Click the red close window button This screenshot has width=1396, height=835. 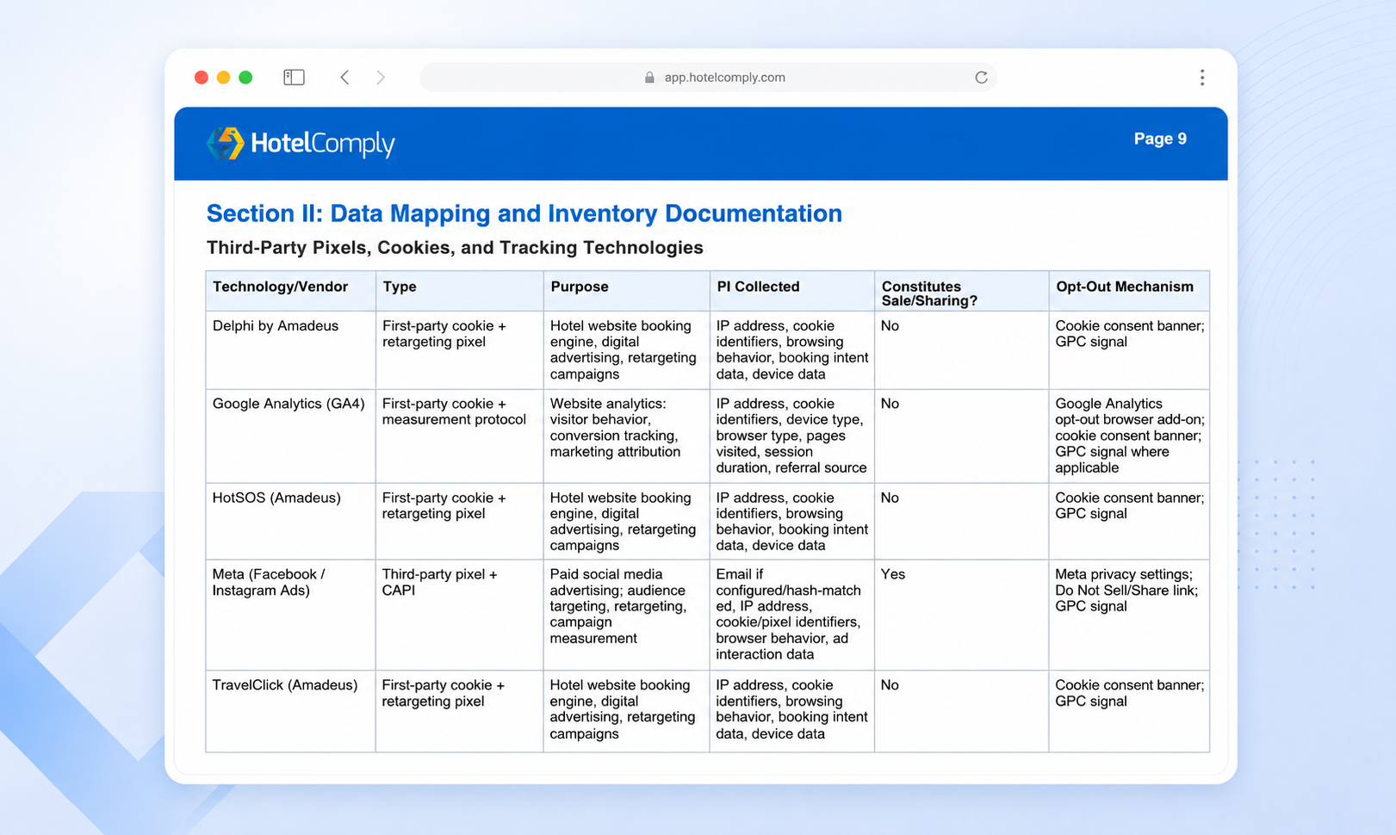click(202, 77)
